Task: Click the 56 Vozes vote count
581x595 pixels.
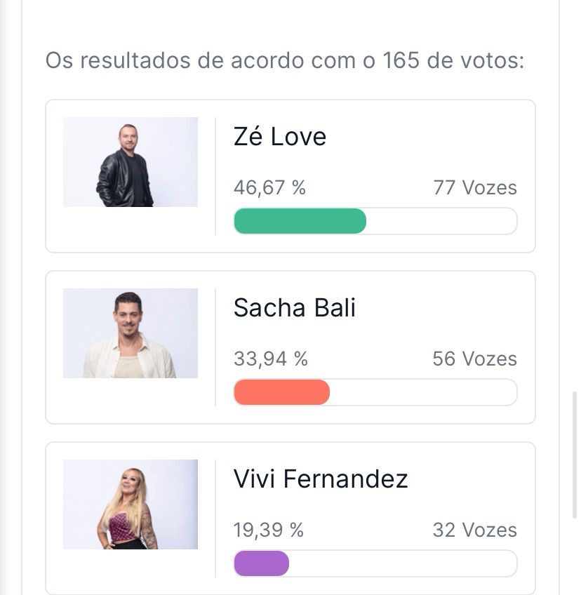Action: [474, 359]
